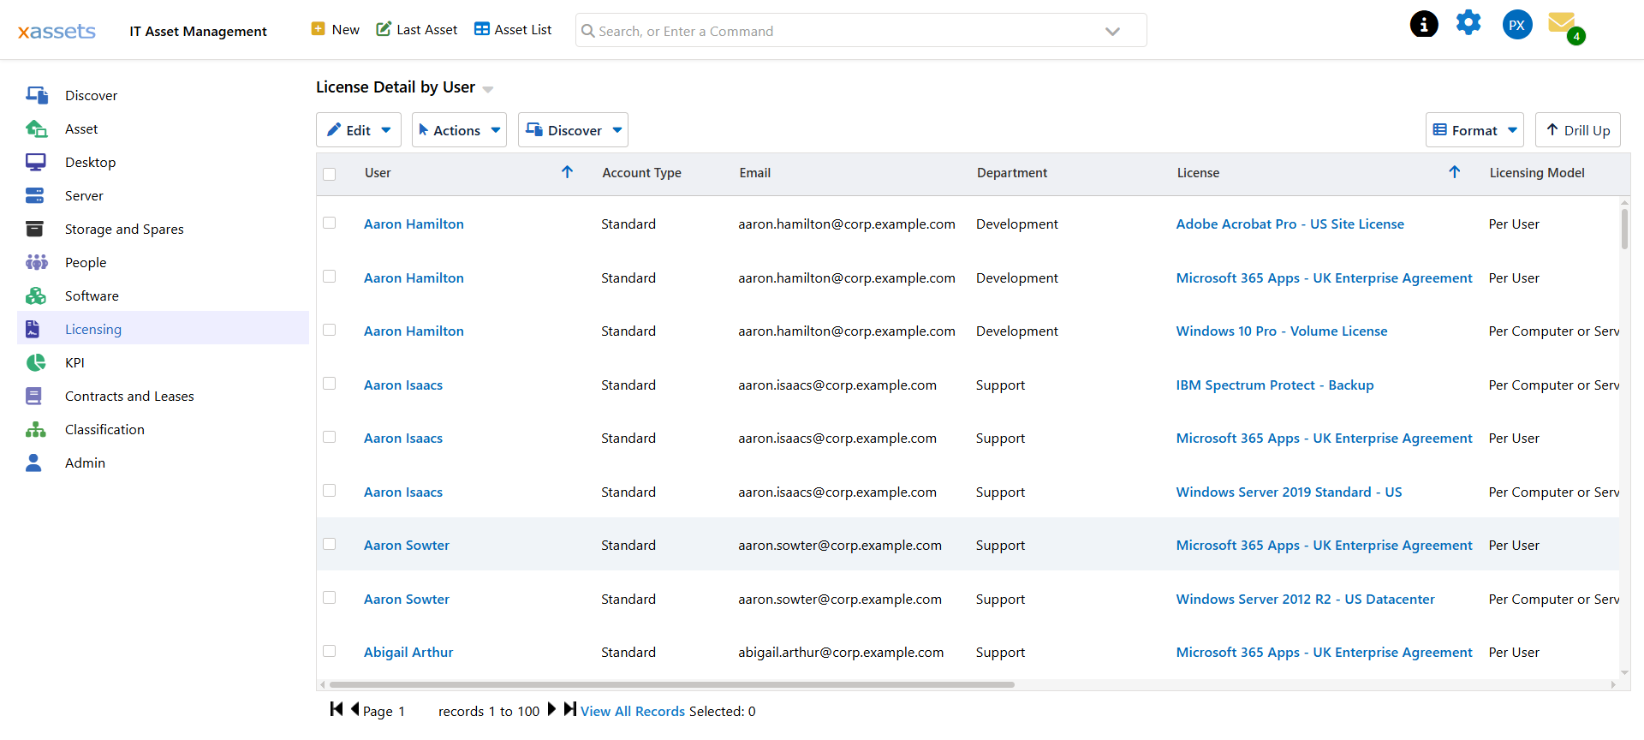Viewport: 1644px width, 740px height.
Task: Open the Actions dropdown menu
Action: click(x=459, y=130)
